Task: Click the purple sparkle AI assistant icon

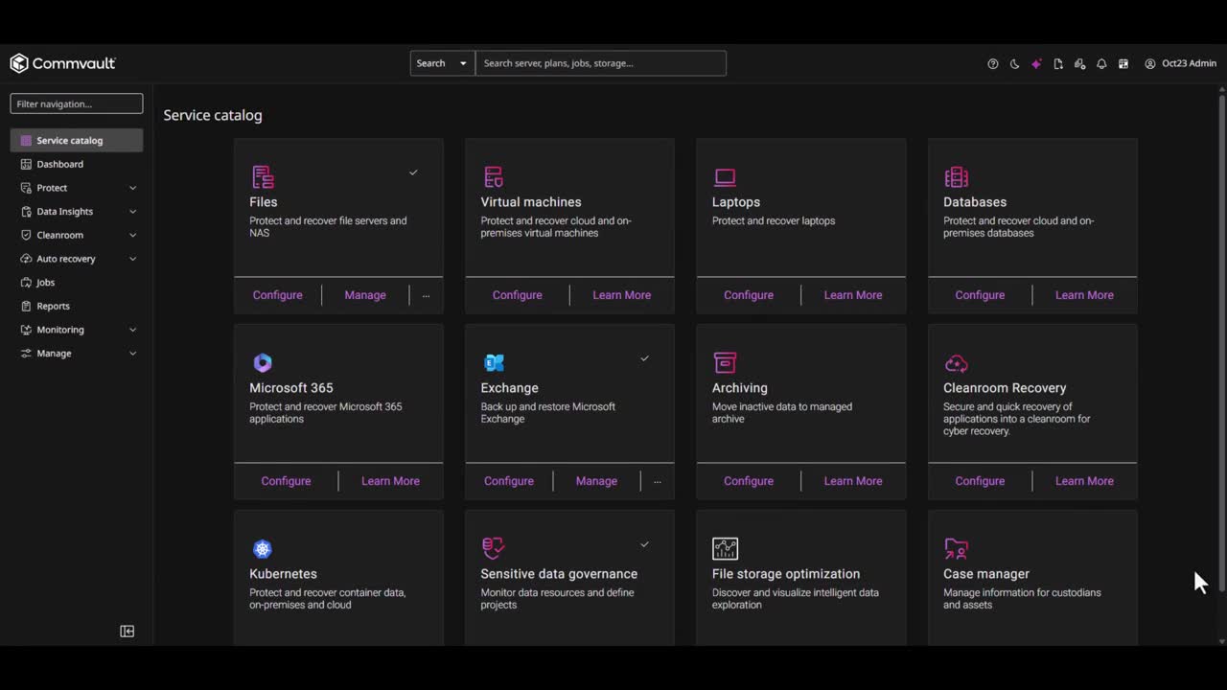Action: [1036, 64]
